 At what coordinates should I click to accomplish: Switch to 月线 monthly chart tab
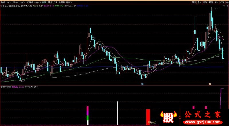(55, 2)
